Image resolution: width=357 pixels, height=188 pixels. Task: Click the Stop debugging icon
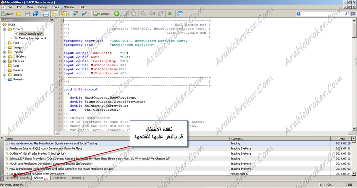(134, 14)
